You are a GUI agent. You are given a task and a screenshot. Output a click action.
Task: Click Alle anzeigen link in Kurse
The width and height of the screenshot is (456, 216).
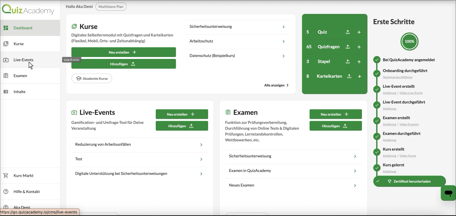(276, 85)
